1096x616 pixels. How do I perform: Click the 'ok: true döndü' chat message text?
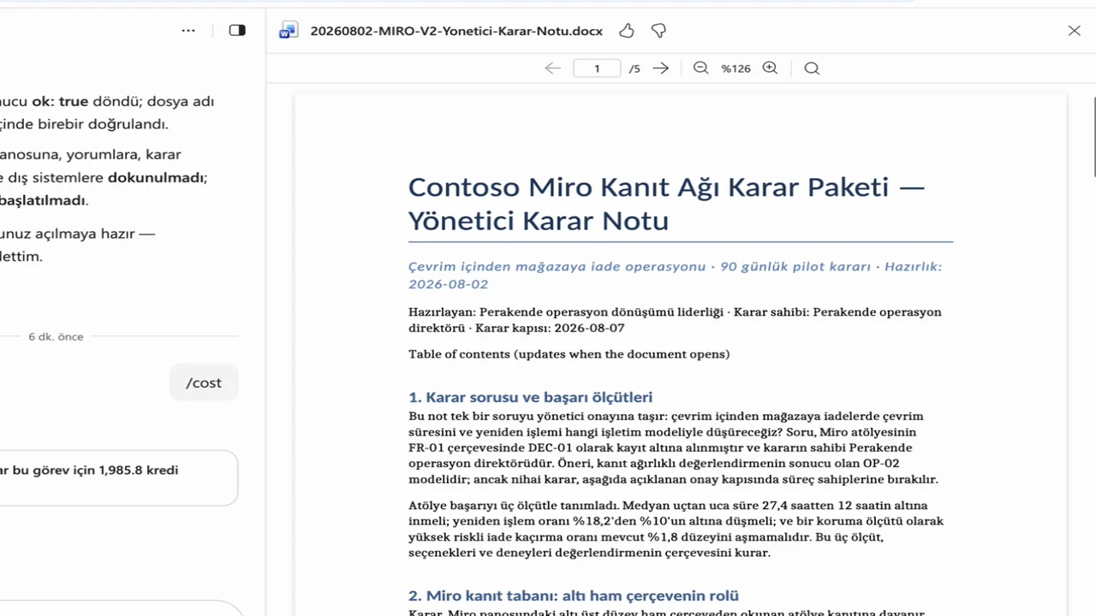click(86, 101)
